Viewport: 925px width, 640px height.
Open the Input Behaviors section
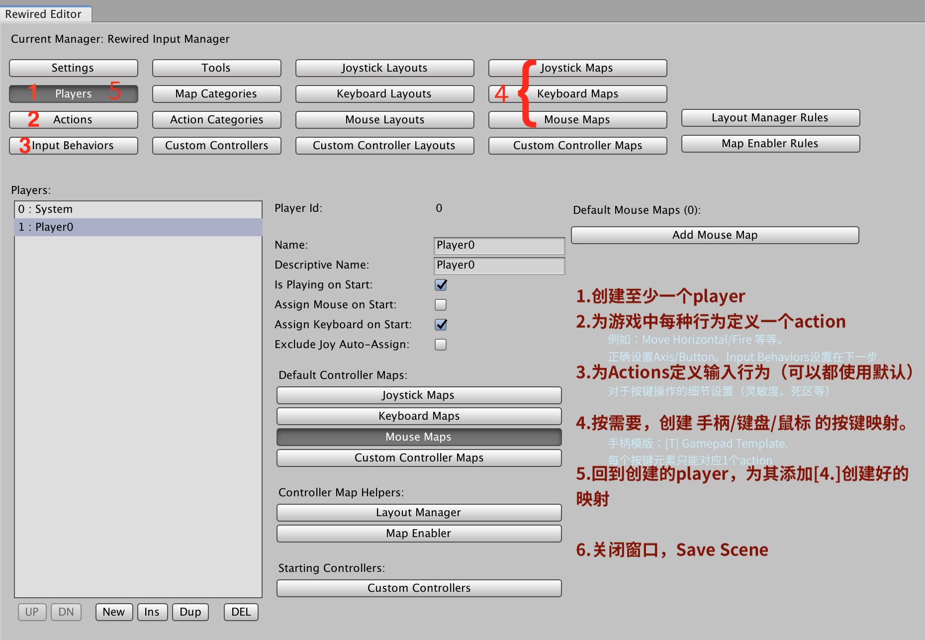tap(73, 145)
